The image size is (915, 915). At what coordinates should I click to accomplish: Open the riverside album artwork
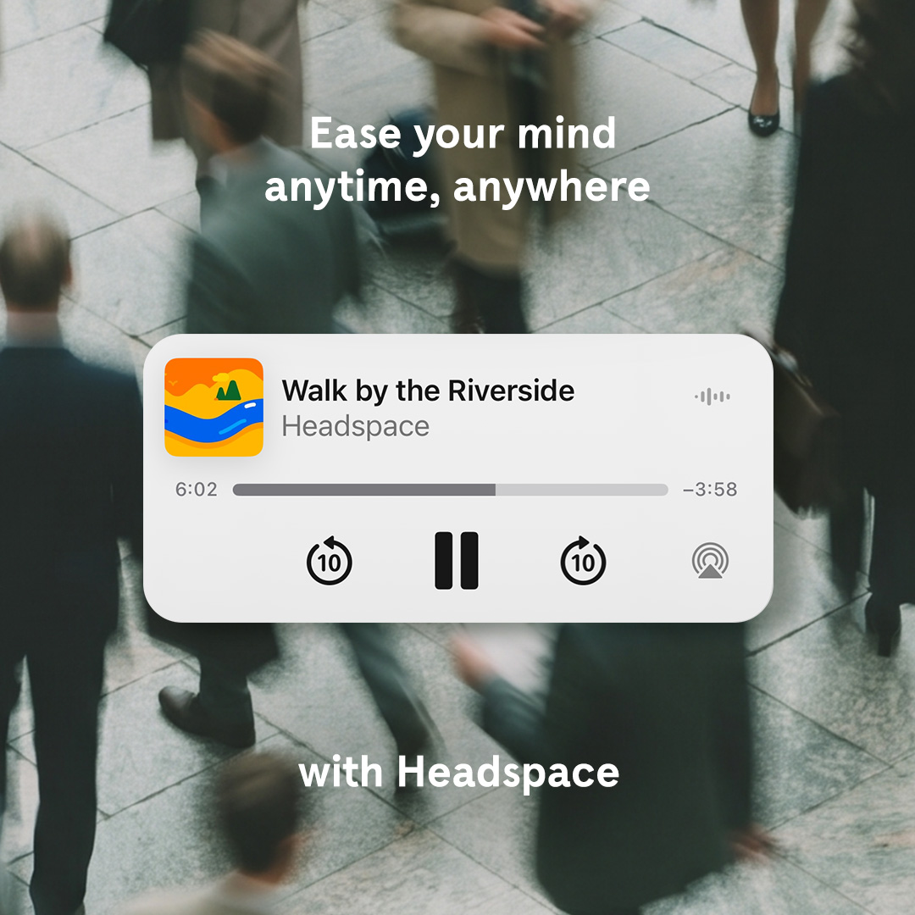coord(213,408)
